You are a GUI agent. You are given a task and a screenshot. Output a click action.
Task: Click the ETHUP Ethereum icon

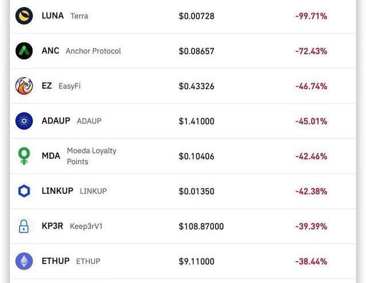pyautogui.click(x=24, y=261)
